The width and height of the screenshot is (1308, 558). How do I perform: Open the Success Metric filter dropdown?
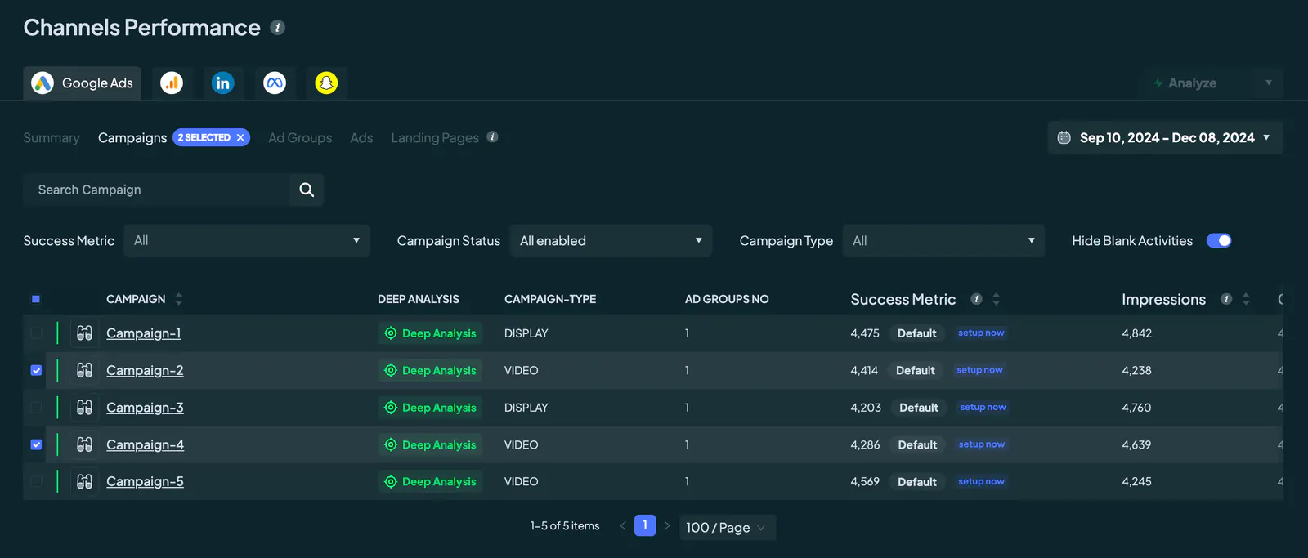(x=247, y=240)
